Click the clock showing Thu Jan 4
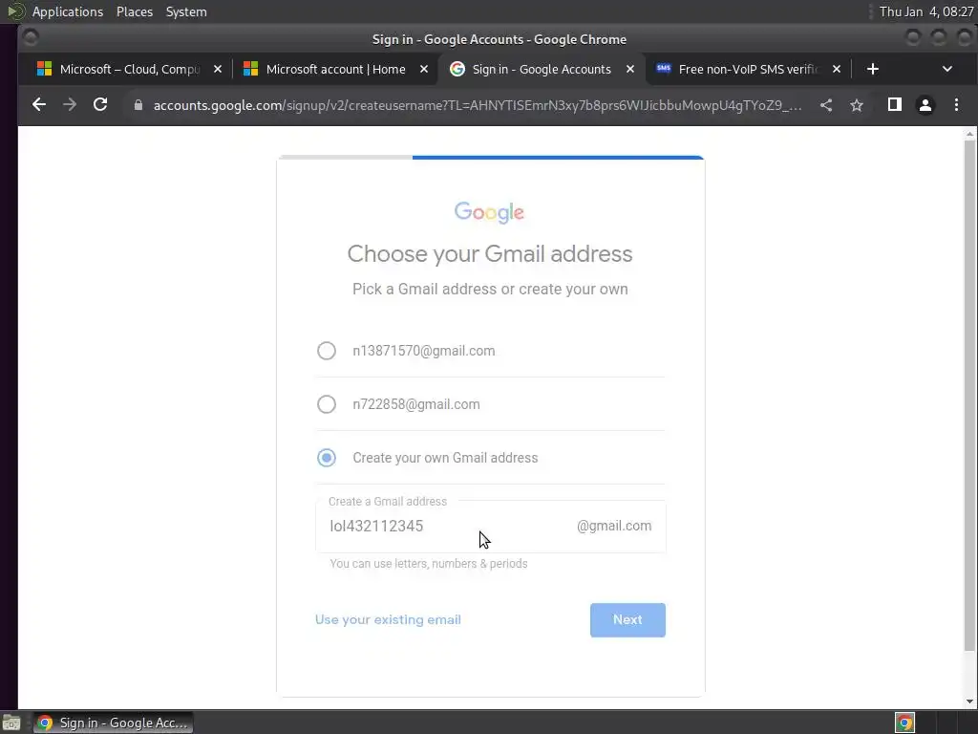Viewport: 978px width, 734px height. (926, 11)
